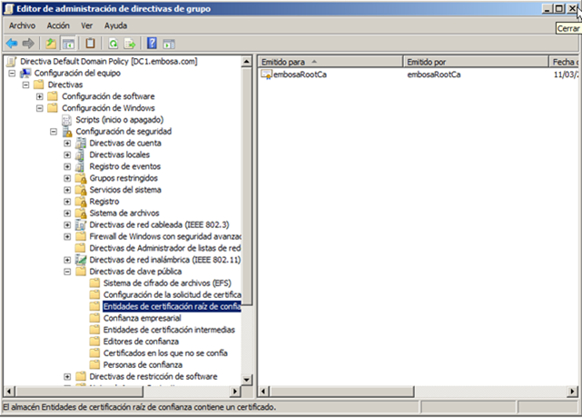
Task: Click the Back arrow in the toolbar
Action: [11, 43]
